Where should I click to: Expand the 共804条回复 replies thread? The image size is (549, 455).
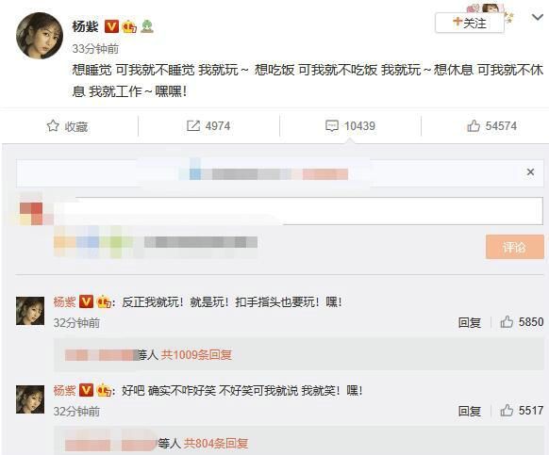216,444
